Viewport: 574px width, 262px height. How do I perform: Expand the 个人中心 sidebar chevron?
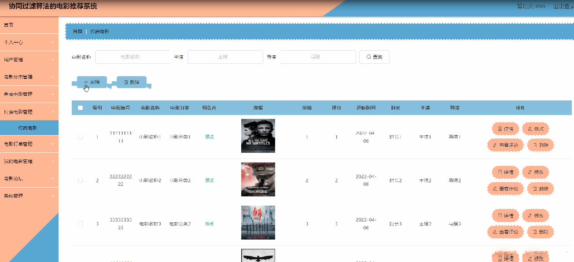pos(52,42)
